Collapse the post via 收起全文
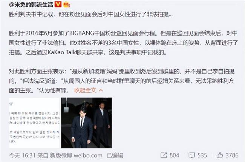The image size is (245, 162). tap(85, 90)
